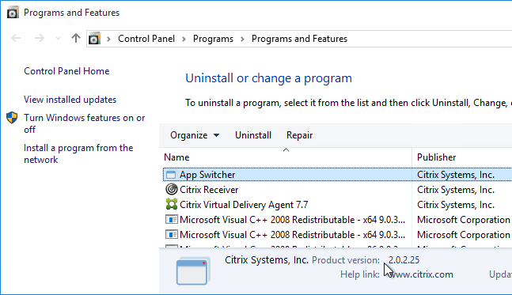Click the forward navigation arrow

[x=40, y=39]
